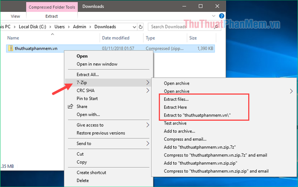Open the Extract ribbon tab
This screenshot has height=187, width=298.
tap(52, 16)
